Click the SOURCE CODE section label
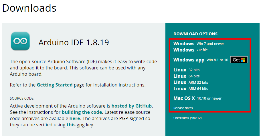 point(22,98)
